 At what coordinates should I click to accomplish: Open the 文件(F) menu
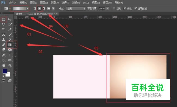pyautogui.click(x=13, y=2)
